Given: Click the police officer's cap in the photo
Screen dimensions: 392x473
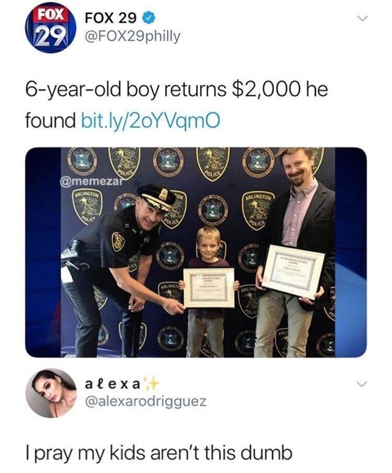Looking at the screenshot, I should 157,198.
